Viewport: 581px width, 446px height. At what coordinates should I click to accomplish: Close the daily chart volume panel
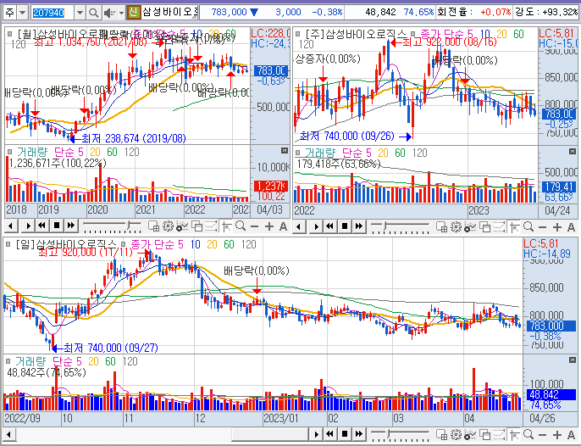coord(573,360)
